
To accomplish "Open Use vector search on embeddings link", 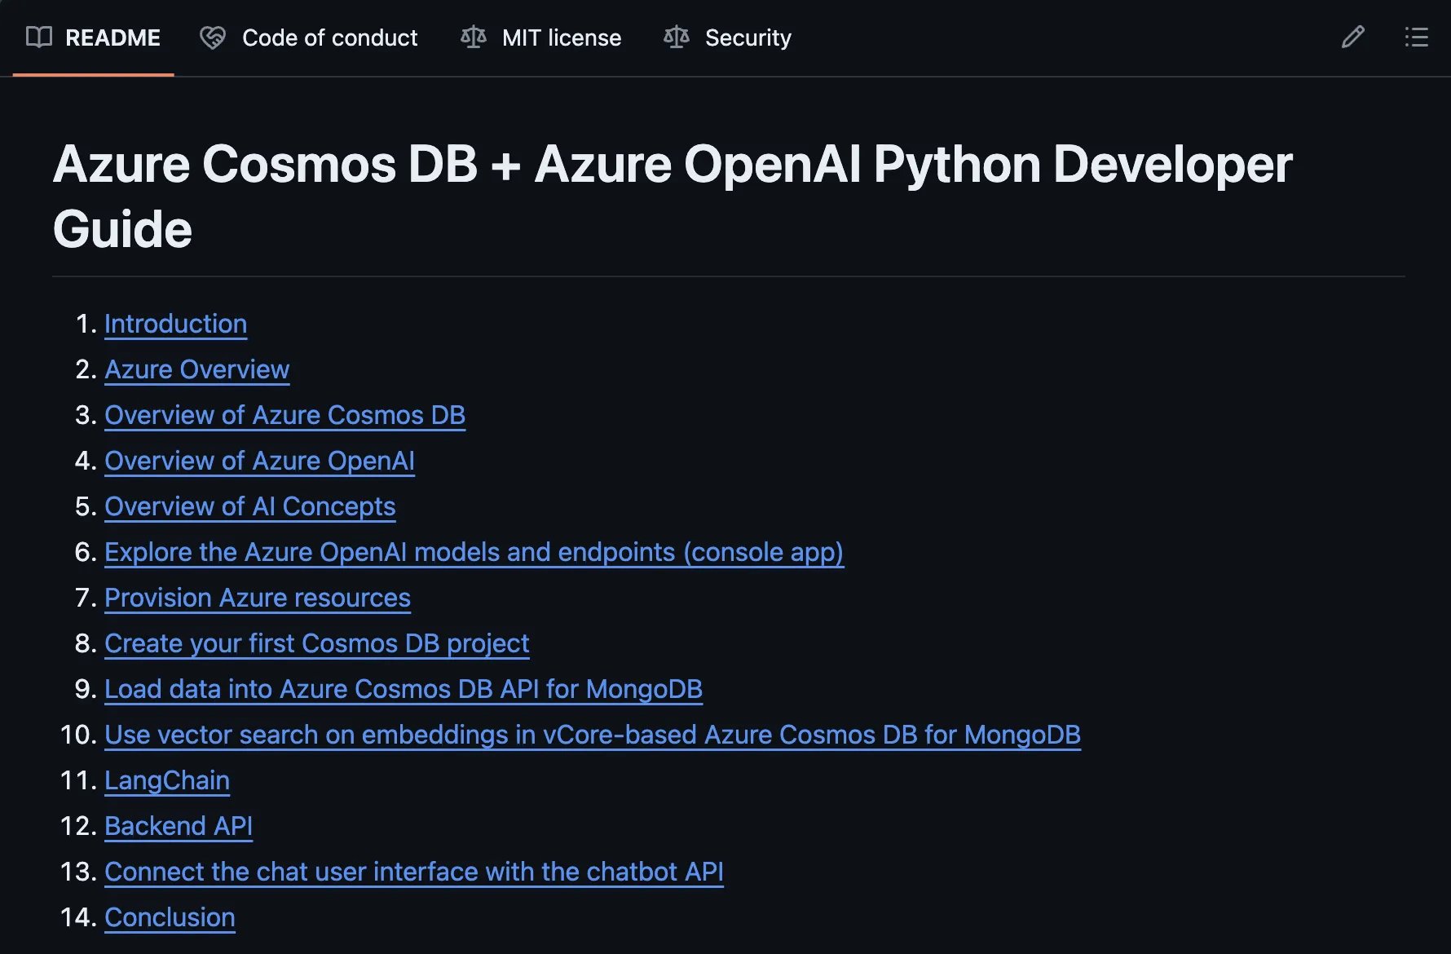I will coord(593,735).
